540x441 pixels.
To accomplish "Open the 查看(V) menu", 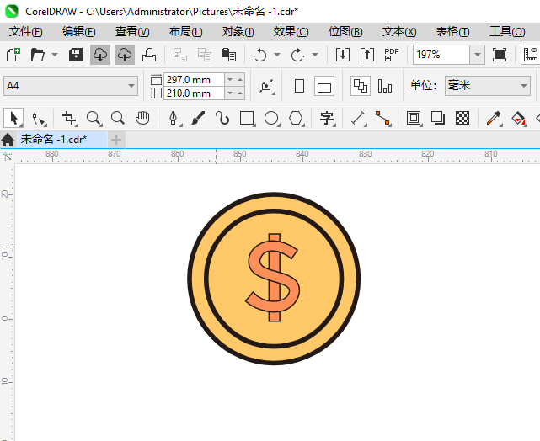I will (x=132, y=32).
